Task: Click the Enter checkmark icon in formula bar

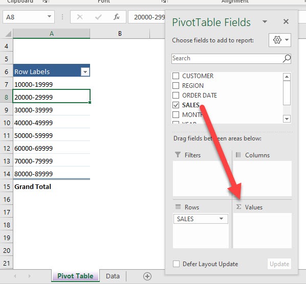Action: (98, 17)
